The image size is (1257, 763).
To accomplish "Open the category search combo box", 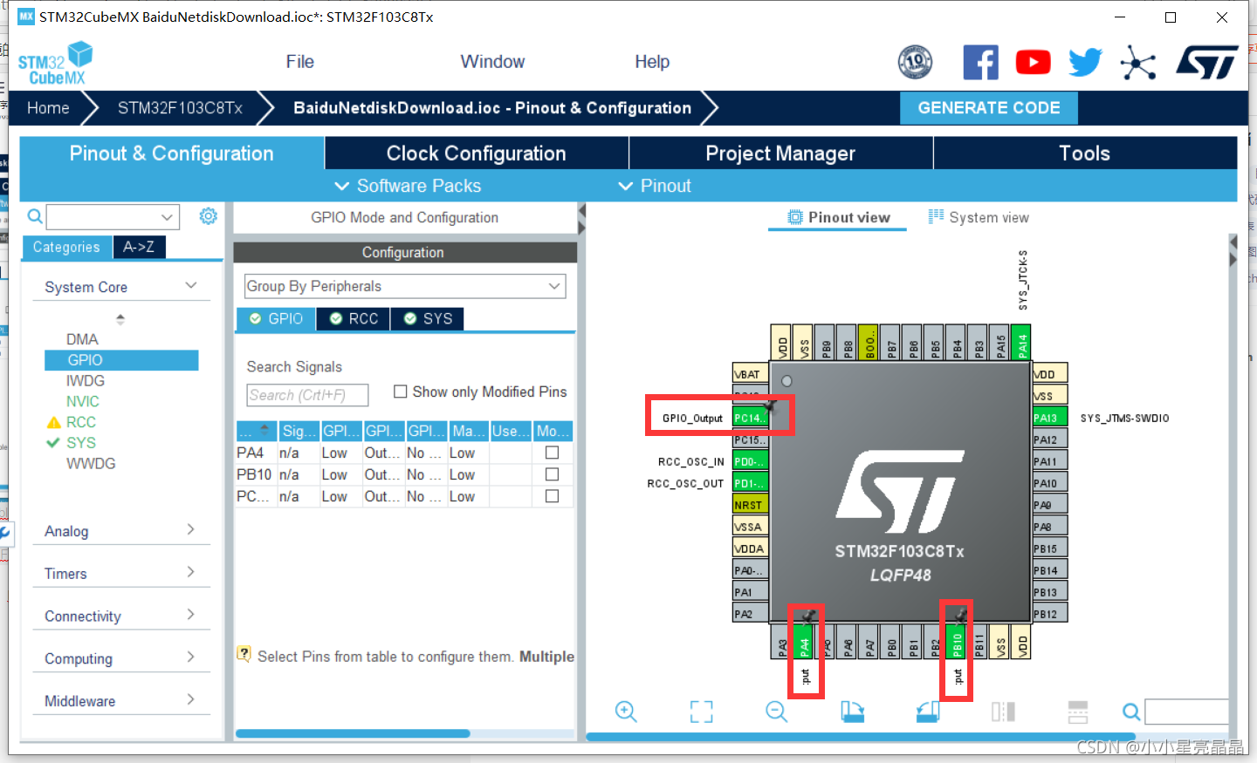I will [x=113, y=216].
